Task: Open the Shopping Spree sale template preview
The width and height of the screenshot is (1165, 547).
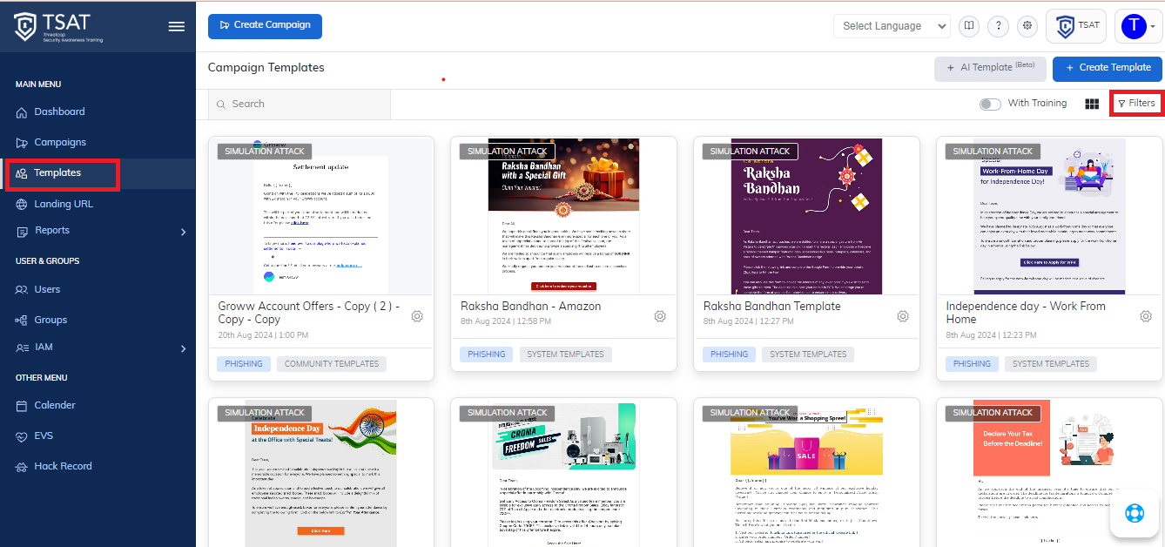Action: pyautogui.click(x=806, y=473)
